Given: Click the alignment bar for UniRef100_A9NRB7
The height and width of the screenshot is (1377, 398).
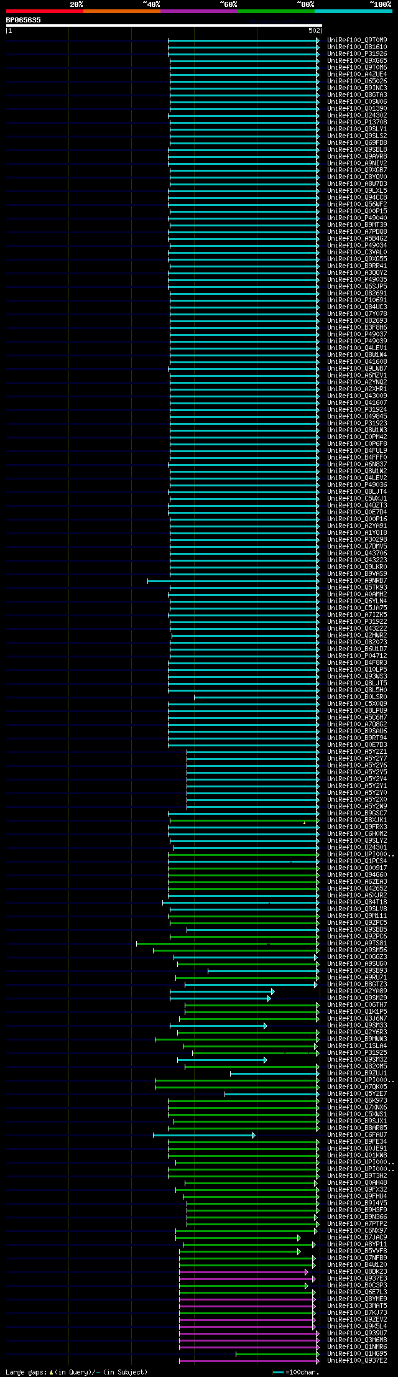Looking at the screenshot, I should (x=233, y=581).
